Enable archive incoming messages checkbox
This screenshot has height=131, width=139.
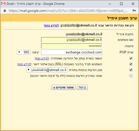(131, 76)
